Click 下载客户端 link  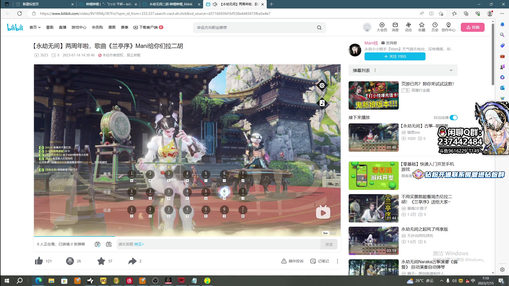pos(148,27)
